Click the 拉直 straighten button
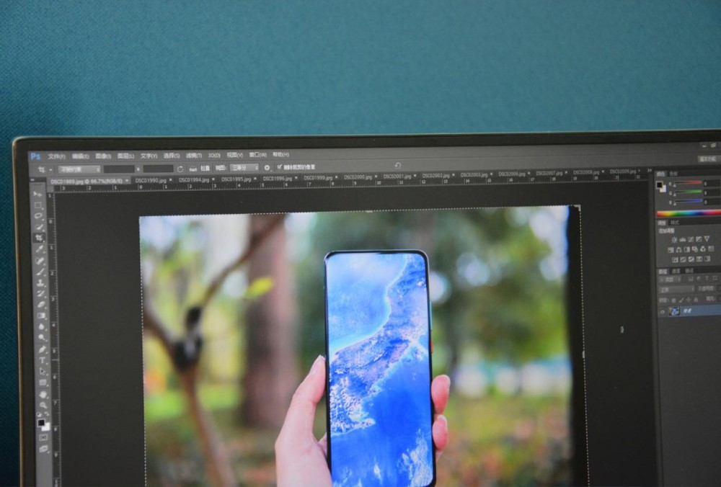 click(x=201, y=169)
